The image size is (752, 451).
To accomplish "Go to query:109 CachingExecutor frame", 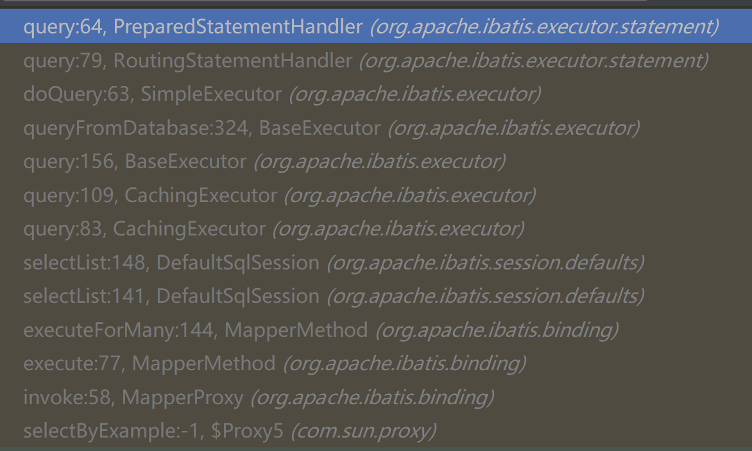I will [150, 195].
